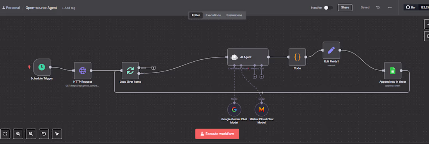429x144 pixels.
Task: Click the Open-source Agent workflow name
Action: pos(41,8)
